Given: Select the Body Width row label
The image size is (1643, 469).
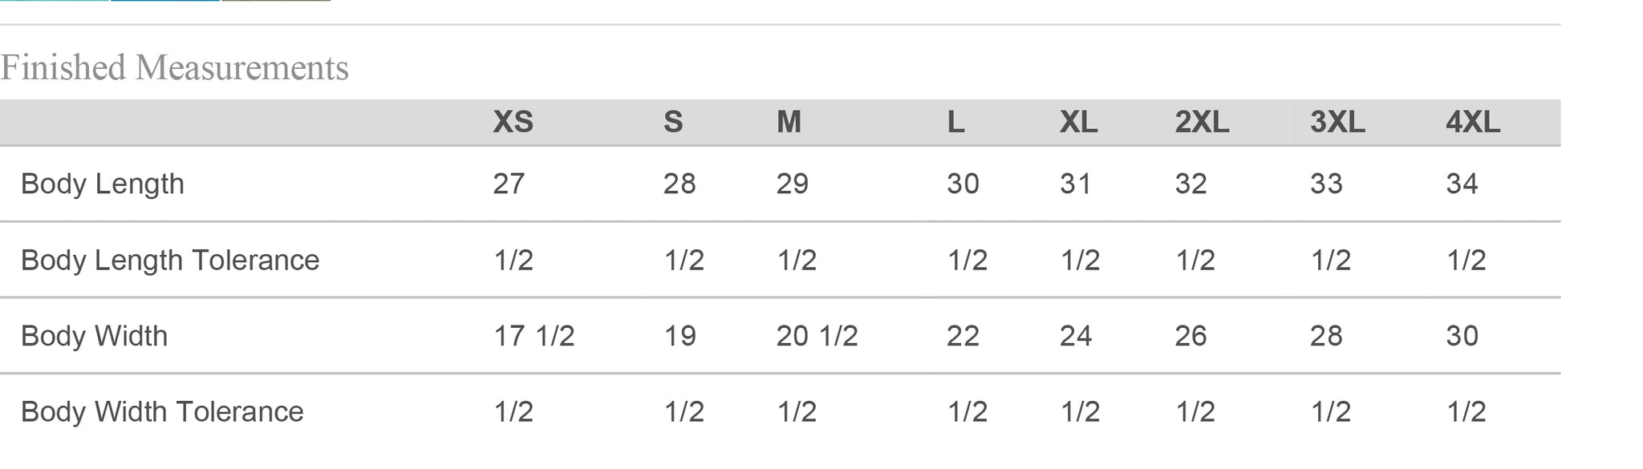Looking at the screenshot, I should tap(95, 335).
